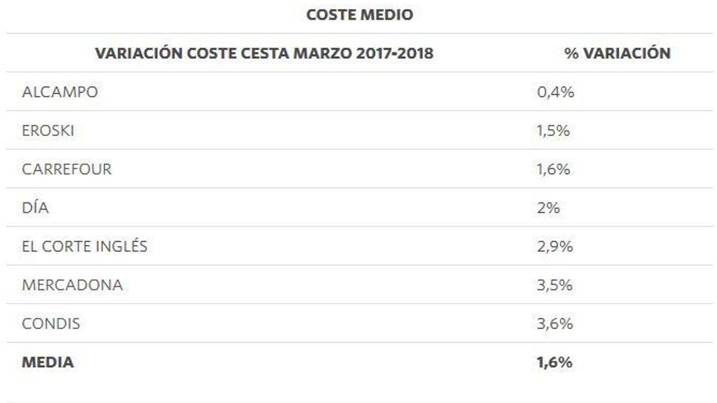Select the bold MEDIA row label
This screenshot has height=403, width=717.
pos(48,362)
